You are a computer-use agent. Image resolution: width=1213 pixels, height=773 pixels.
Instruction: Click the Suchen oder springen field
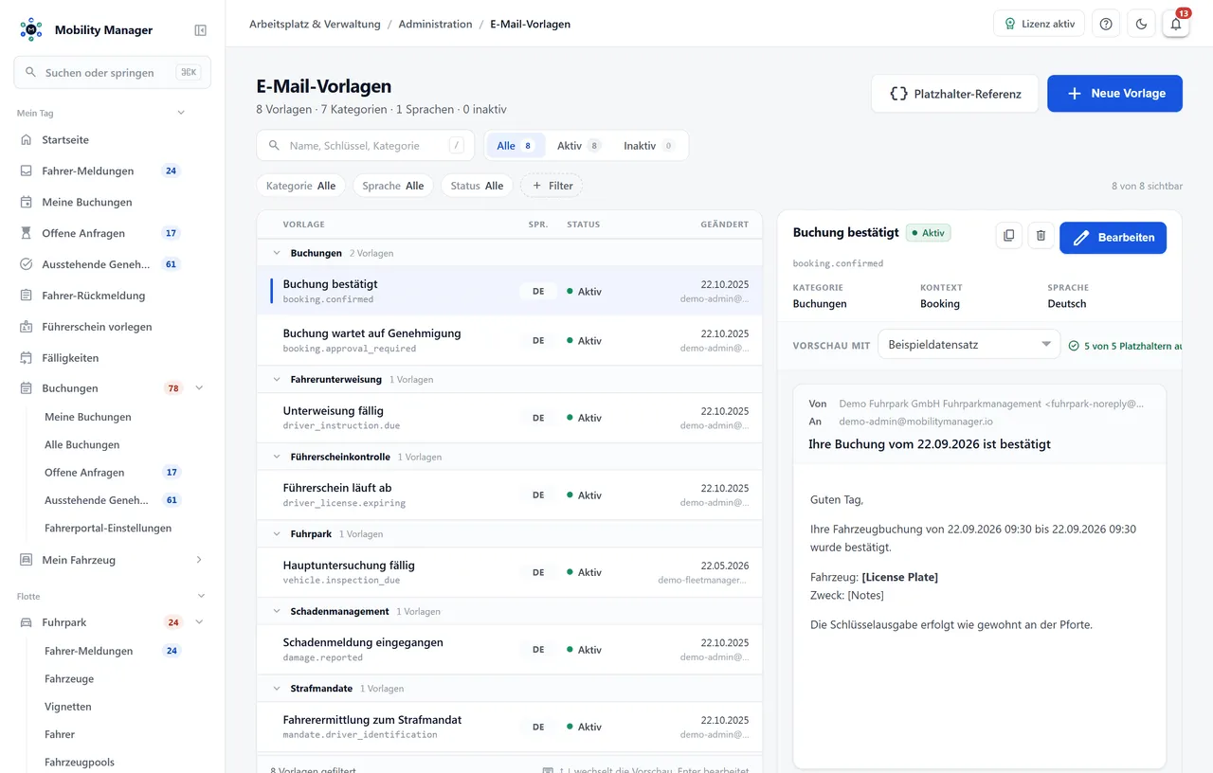click(112, 72)
